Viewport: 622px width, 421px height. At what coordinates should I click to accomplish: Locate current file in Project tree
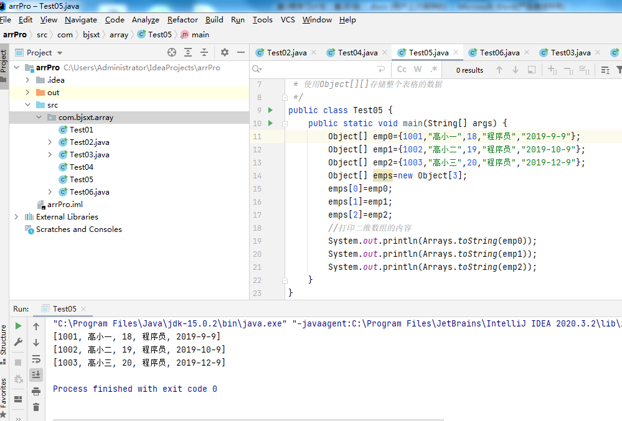tap(172, 52)
